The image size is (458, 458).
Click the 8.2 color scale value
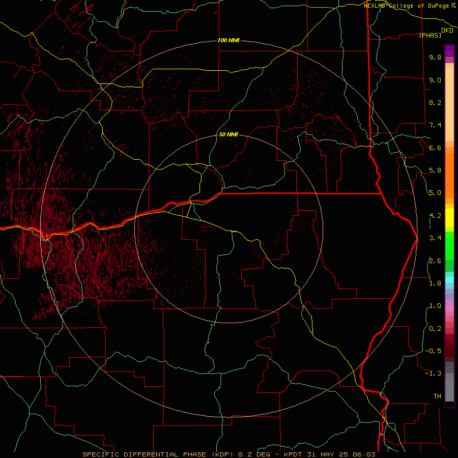pos(435,102)
